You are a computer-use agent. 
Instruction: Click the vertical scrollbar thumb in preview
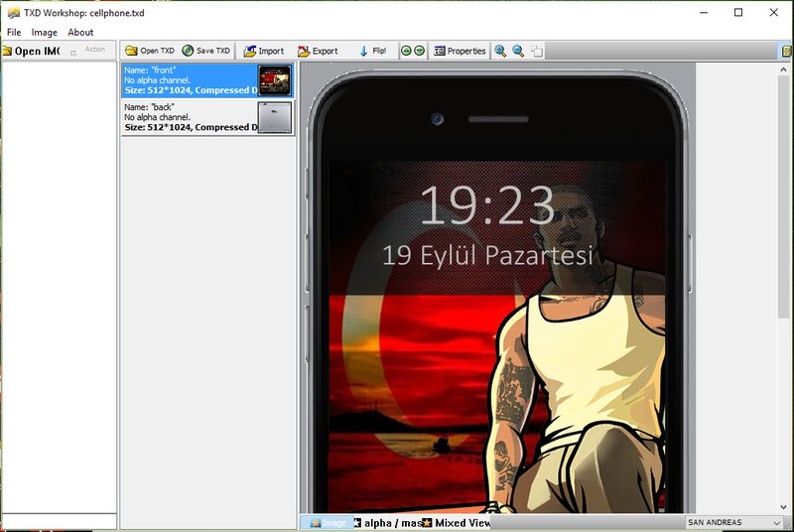click(x=783, y=199)
